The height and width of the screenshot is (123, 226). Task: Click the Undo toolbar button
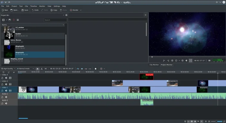35,10
